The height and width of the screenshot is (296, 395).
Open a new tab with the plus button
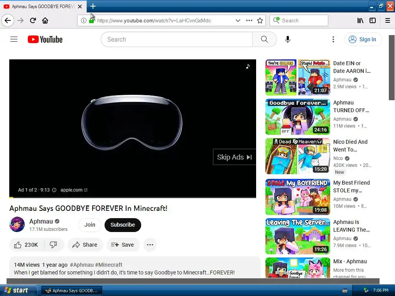93,6
